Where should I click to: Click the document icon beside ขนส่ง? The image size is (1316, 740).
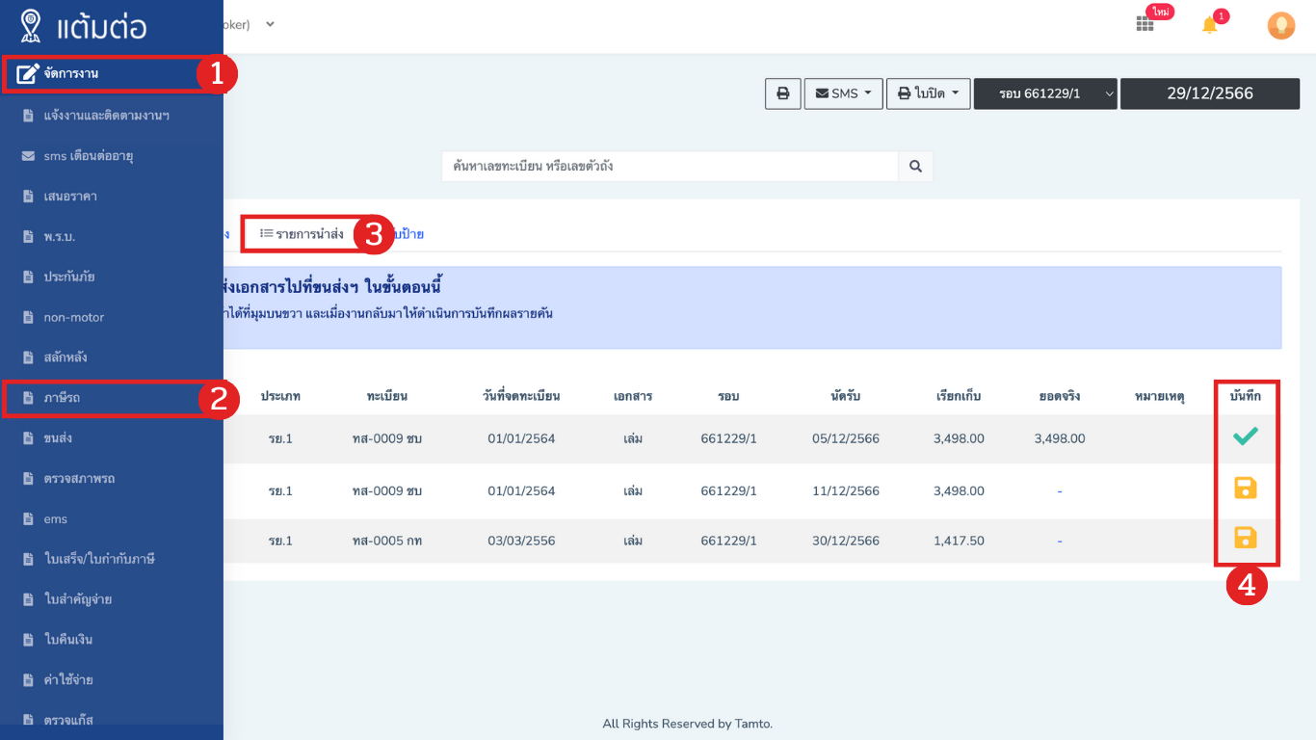pos(28,438)
